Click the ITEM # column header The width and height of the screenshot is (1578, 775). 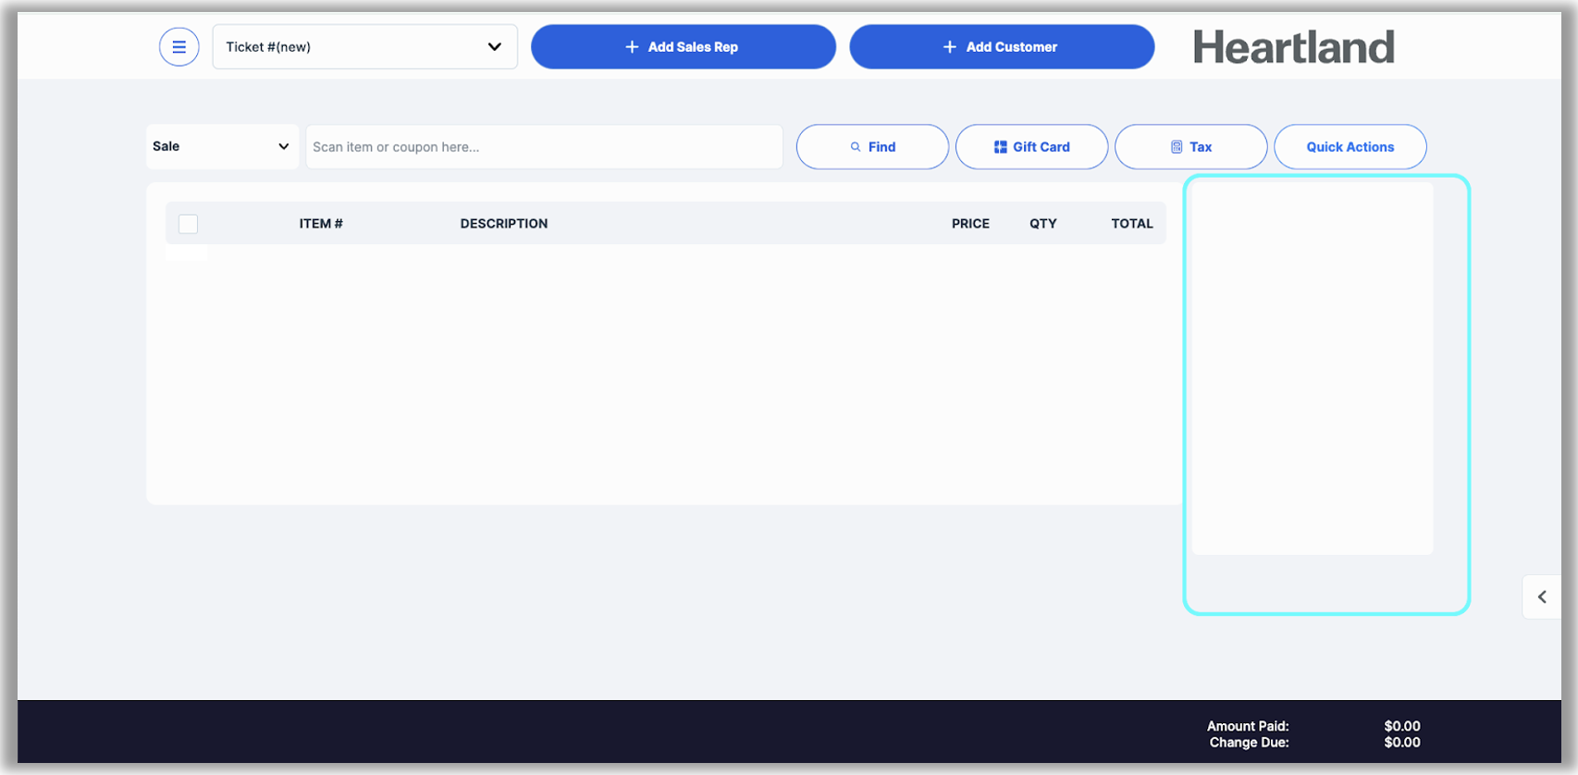point(321,224)
